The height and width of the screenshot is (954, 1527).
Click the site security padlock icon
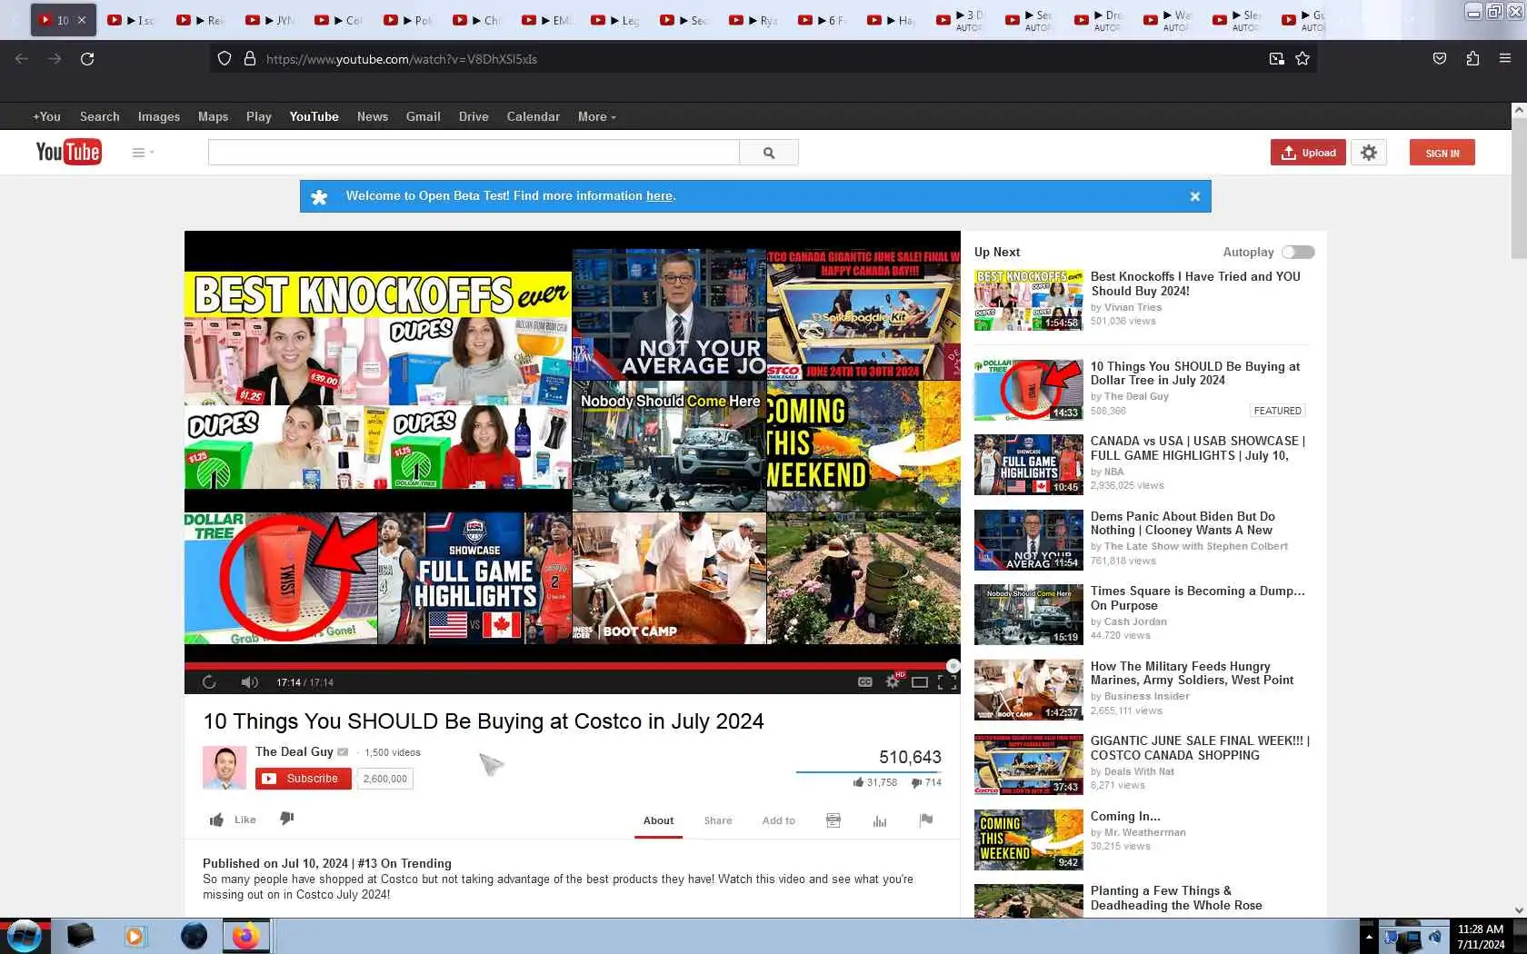coord(249,59)
